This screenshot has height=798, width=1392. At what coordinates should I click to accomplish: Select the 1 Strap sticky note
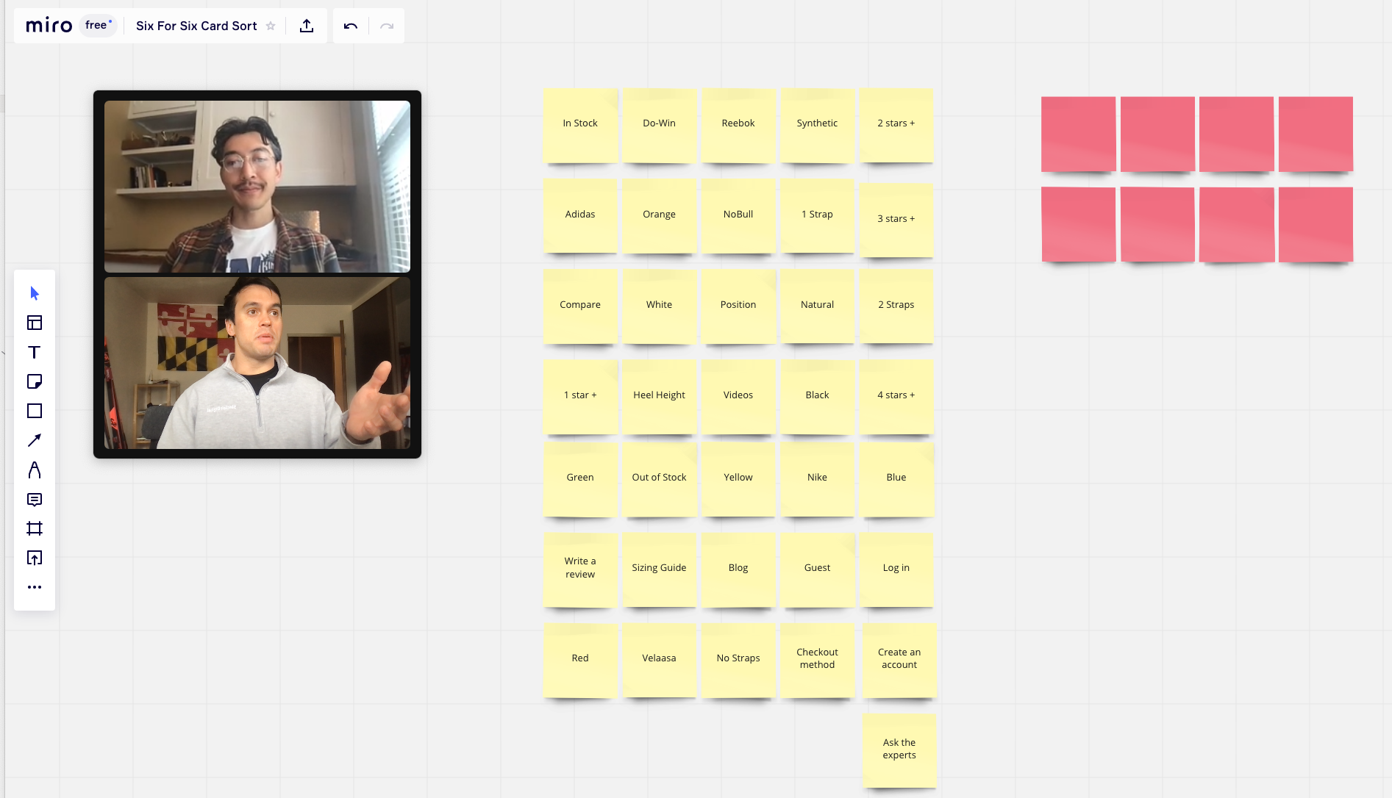click(x=818, y=216)
